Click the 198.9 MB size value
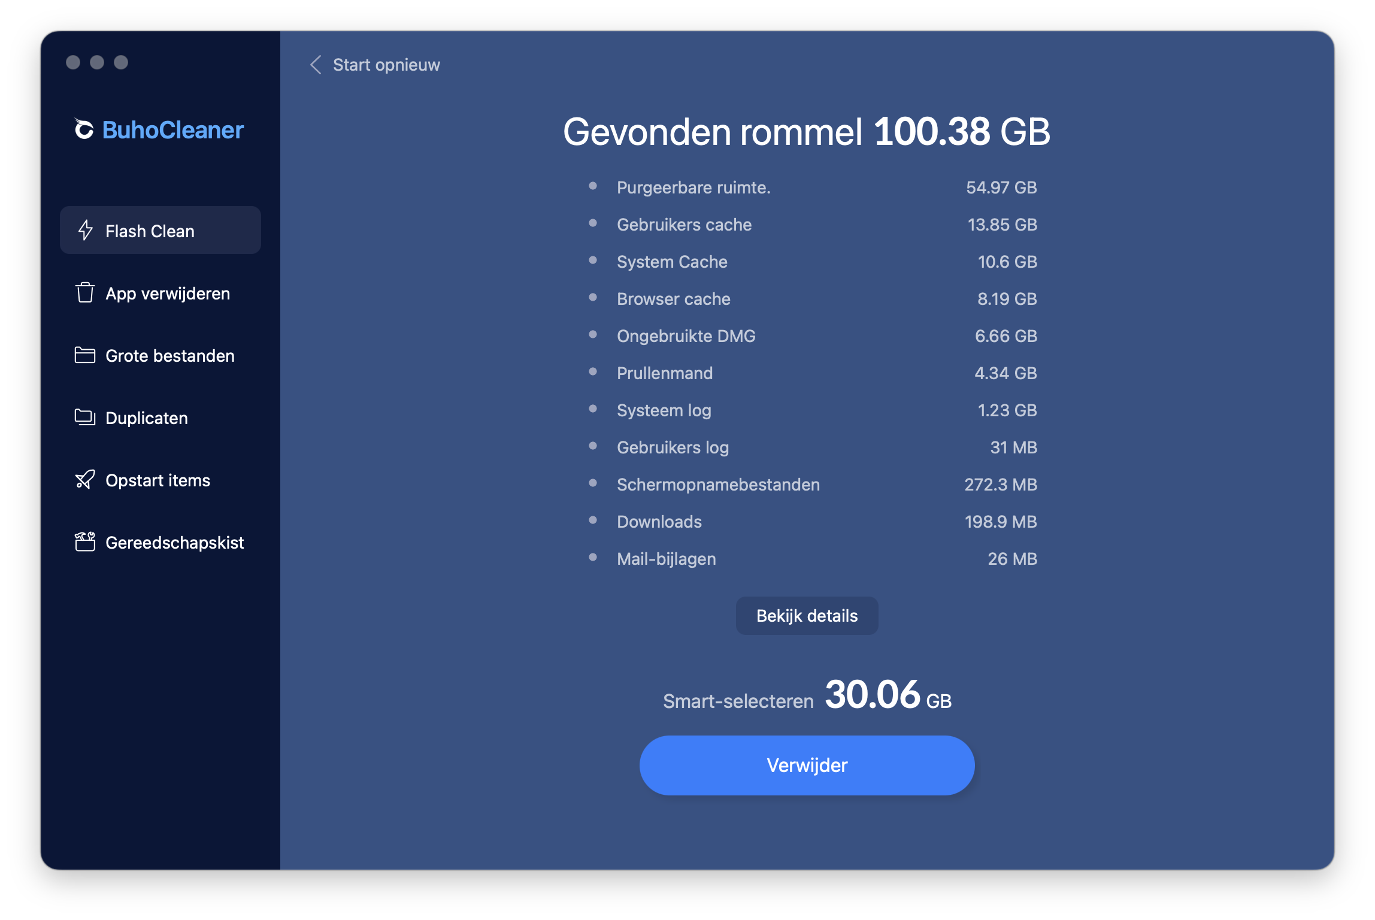The height and width of the screenshot is (920, 1375). tap(1001, 522)
